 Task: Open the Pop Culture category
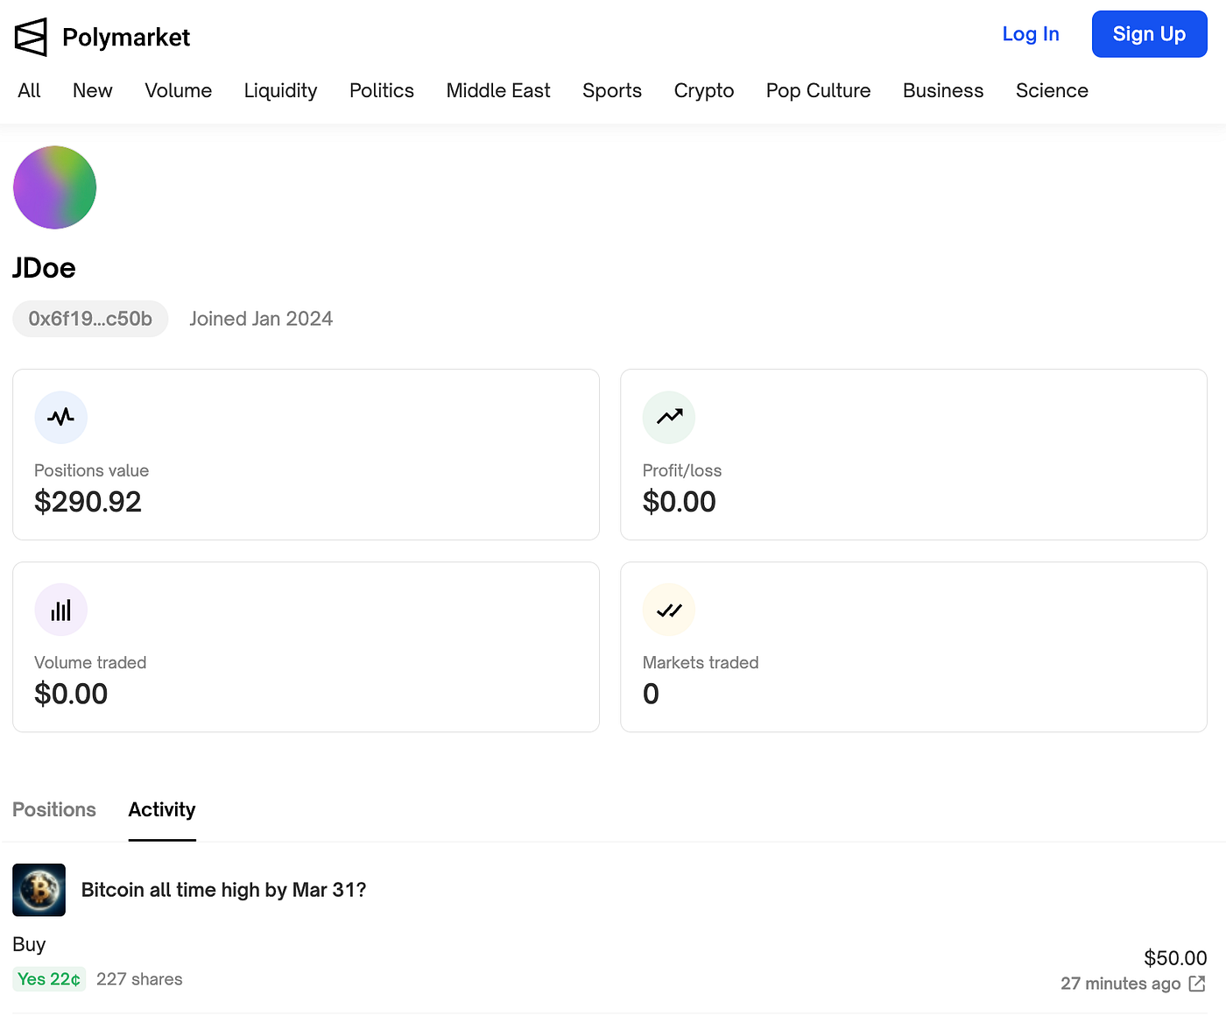coord(819,90)
